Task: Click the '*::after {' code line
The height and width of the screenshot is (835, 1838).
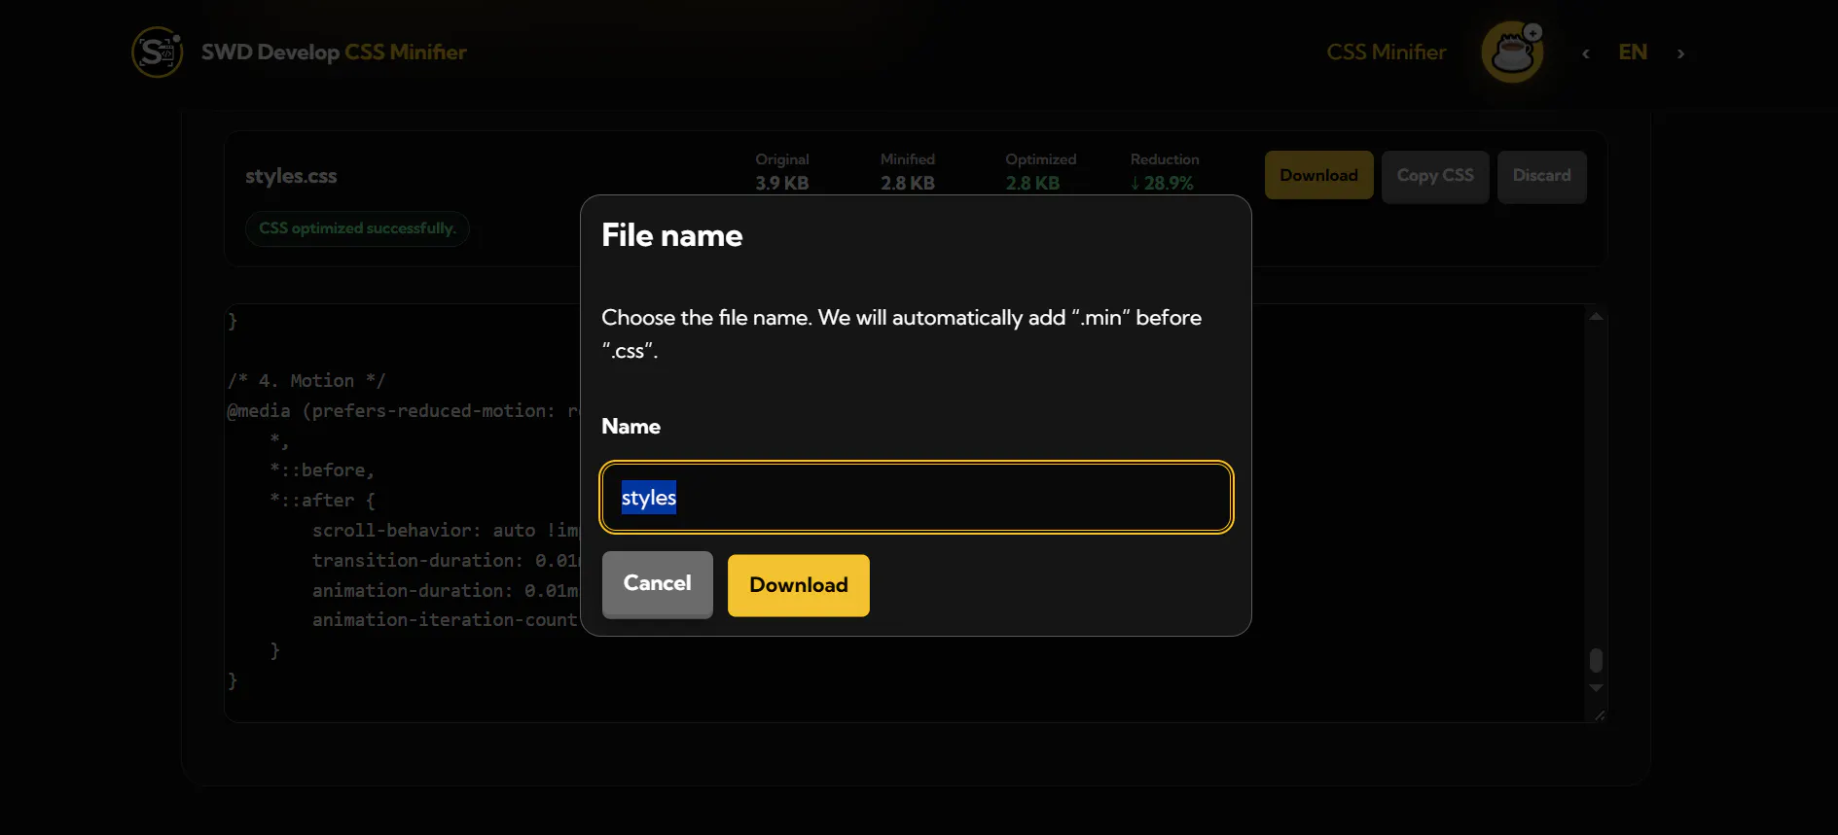Action: (x=322, y=501)
